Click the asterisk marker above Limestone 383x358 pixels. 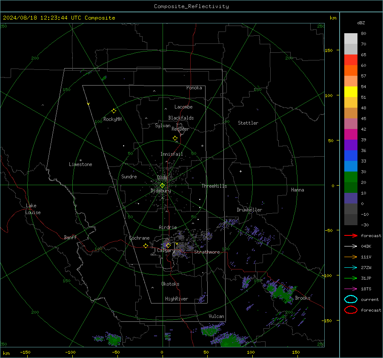coord(80,160)
